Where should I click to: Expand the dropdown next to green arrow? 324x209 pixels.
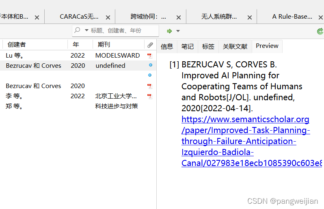click(x=178, y=31)
